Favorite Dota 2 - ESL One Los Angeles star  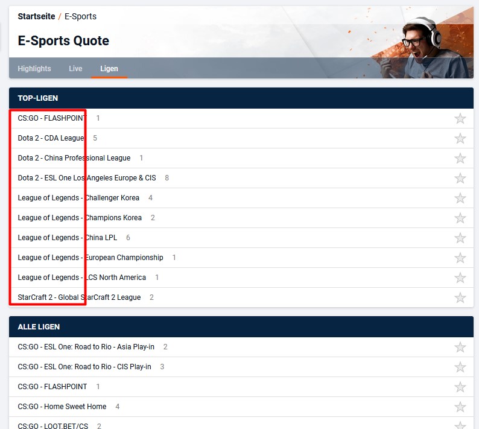point(460,178)
